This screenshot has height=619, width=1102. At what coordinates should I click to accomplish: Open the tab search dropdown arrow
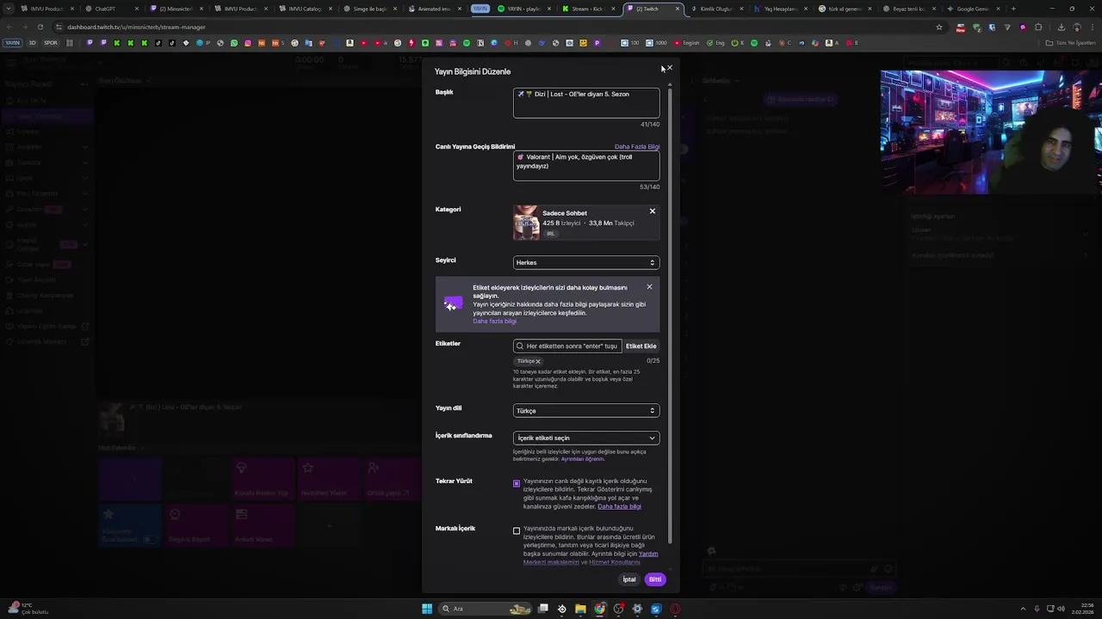coord(9,9)
